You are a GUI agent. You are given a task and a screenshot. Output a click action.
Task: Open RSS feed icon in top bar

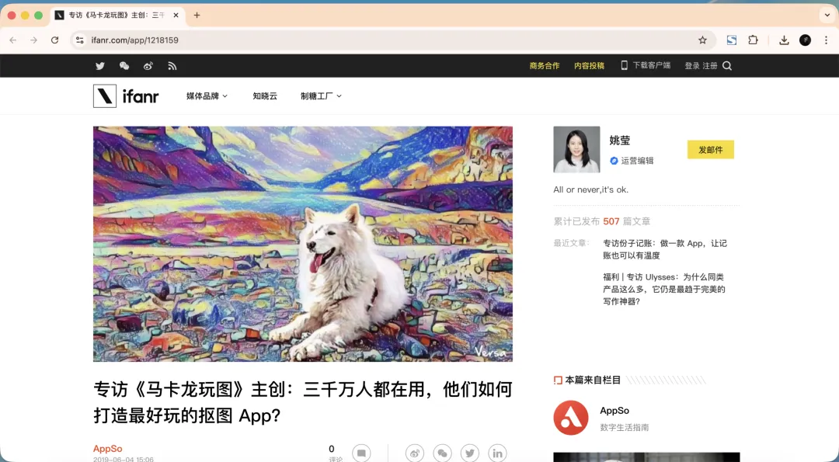tap(172, 66)
